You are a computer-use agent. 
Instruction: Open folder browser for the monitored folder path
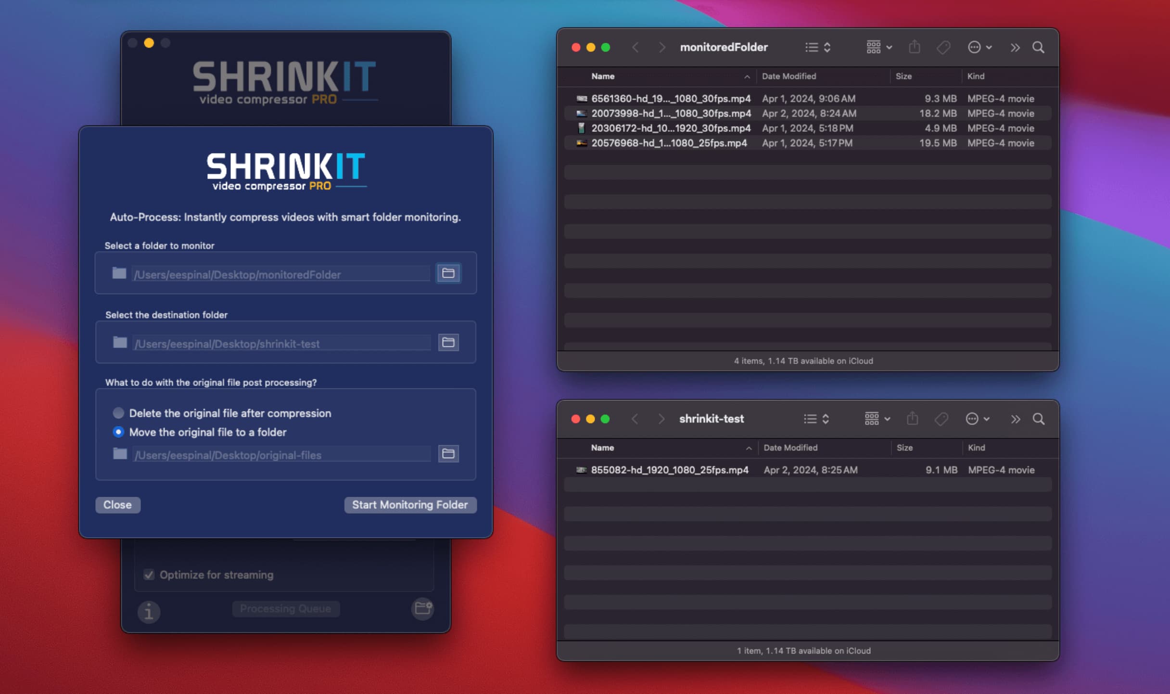[448, 273]
